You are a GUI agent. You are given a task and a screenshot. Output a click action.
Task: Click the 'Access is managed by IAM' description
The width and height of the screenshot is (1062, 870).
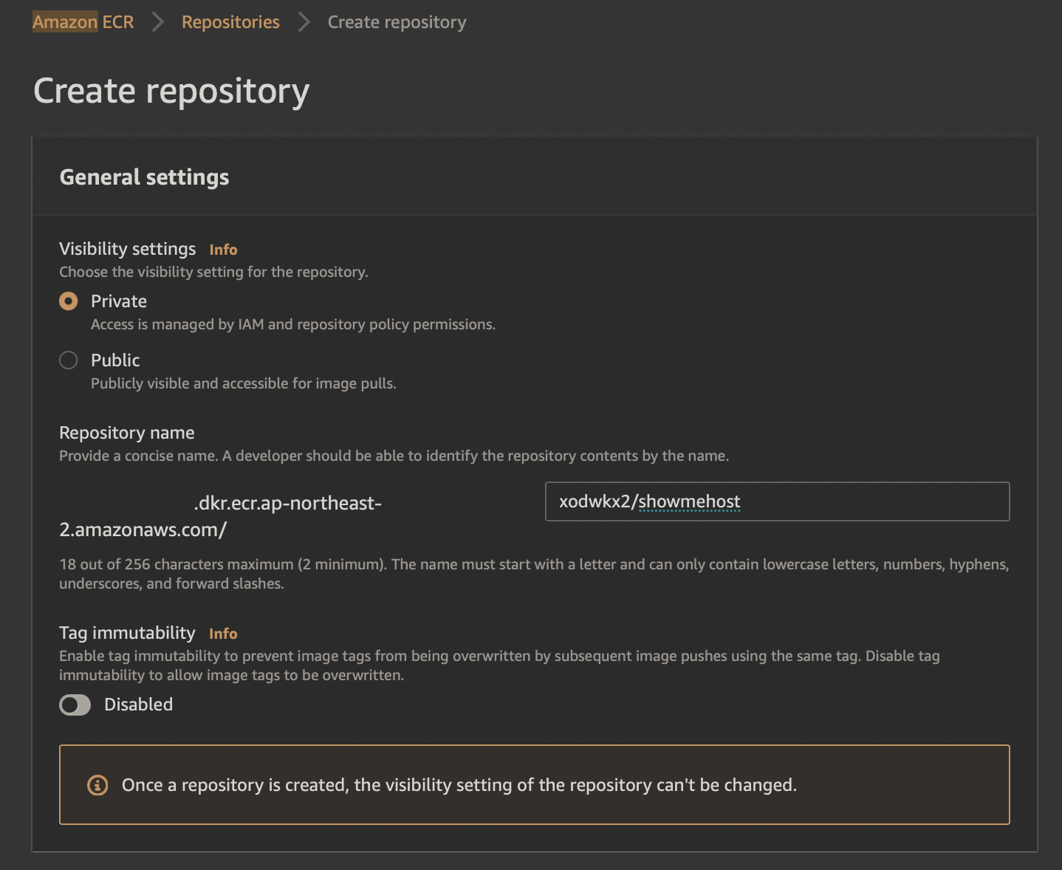tap(293, 324)
